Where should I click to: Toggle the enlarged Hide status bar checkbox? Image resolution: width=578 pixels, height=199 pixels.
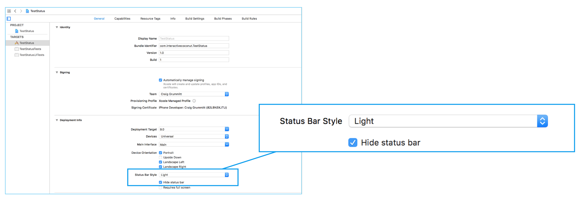click(353, 142)
